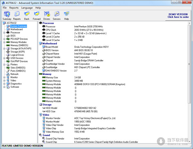Expand the Processor tree node

coord(4,33)
